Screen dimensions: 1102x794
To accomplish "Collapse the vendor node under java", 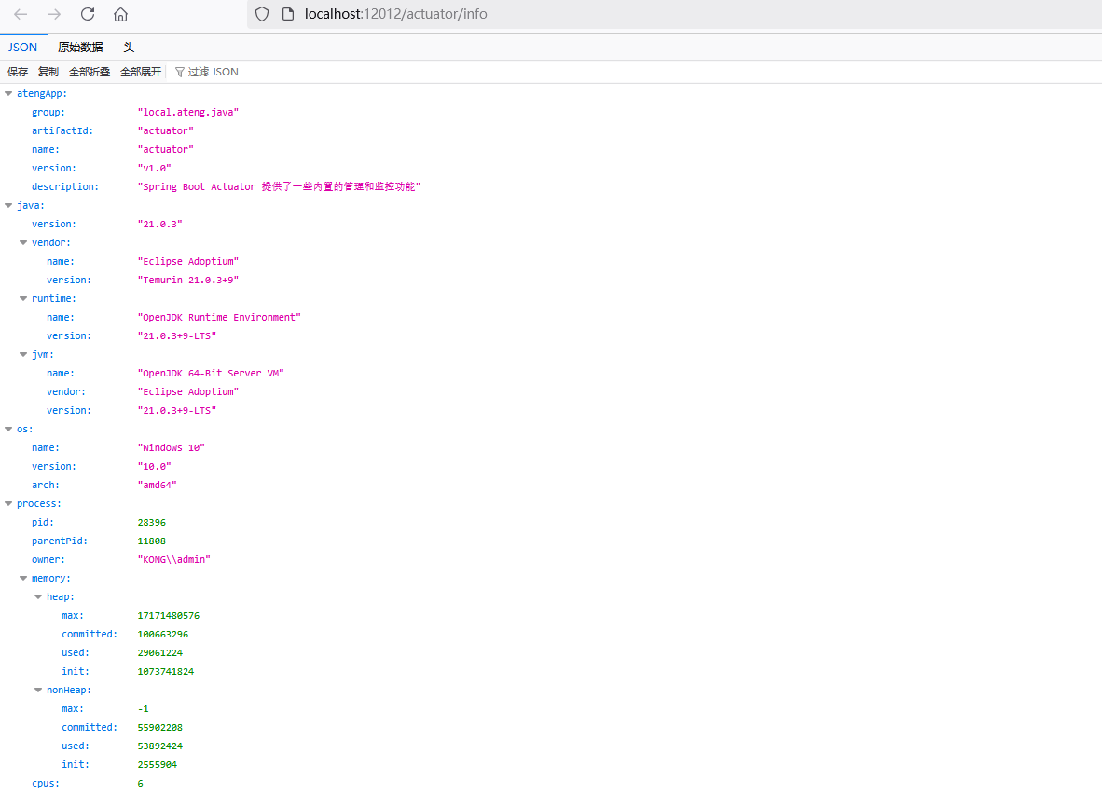I will pos(23,242).
